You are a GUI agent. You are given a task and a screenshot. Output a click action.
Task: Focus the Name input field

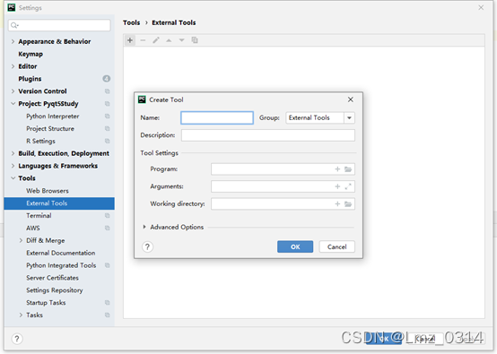tap(217, 117)
